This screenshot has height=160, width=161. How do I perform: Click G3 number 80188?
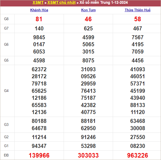pyautogui.click(x=39, y=121)
